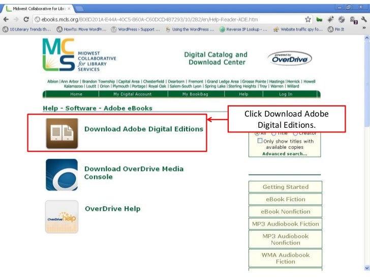Viewport: 370px width, 278px height.
Task: Open My Digital Account menu item
Action: 132,94
